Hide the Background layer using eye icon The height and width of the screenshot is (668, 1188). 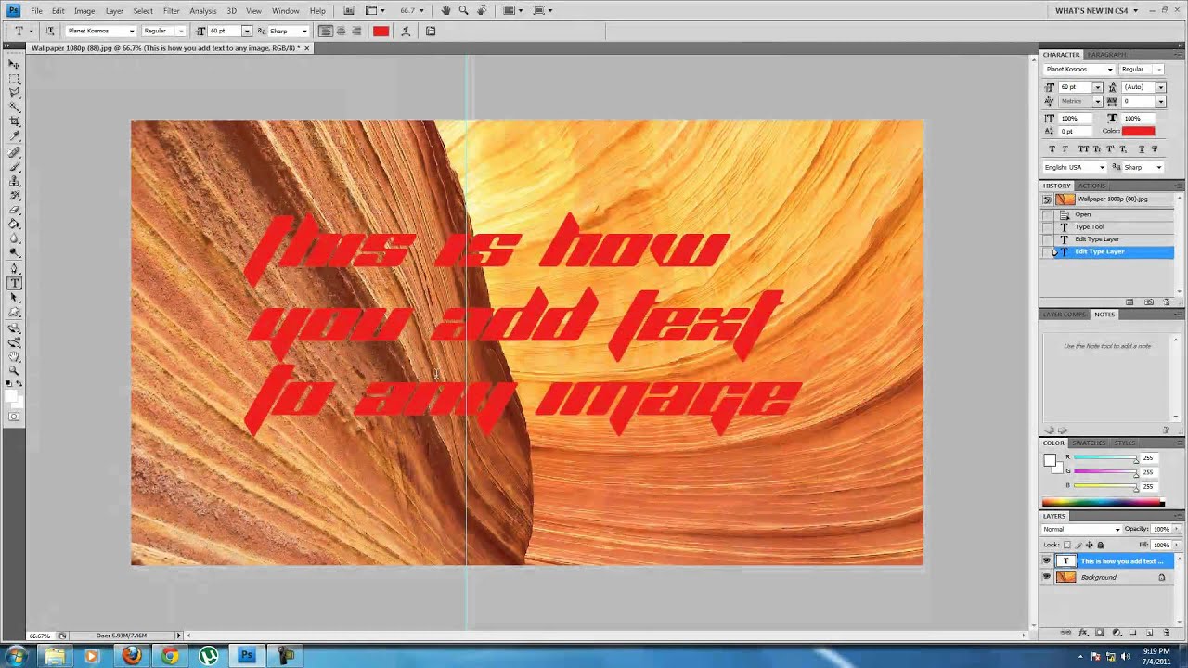click(1047, 577)
